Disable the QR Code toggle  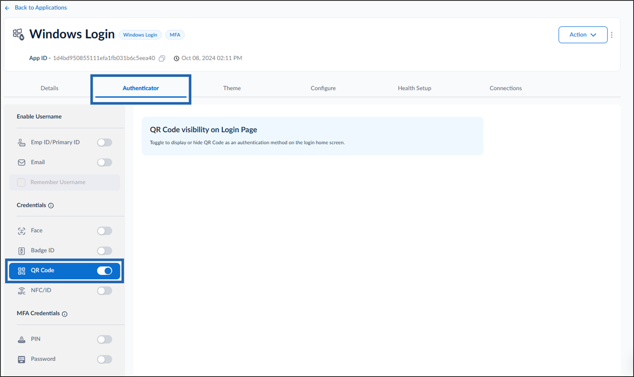pyautogui.click(x=105, y=271)
